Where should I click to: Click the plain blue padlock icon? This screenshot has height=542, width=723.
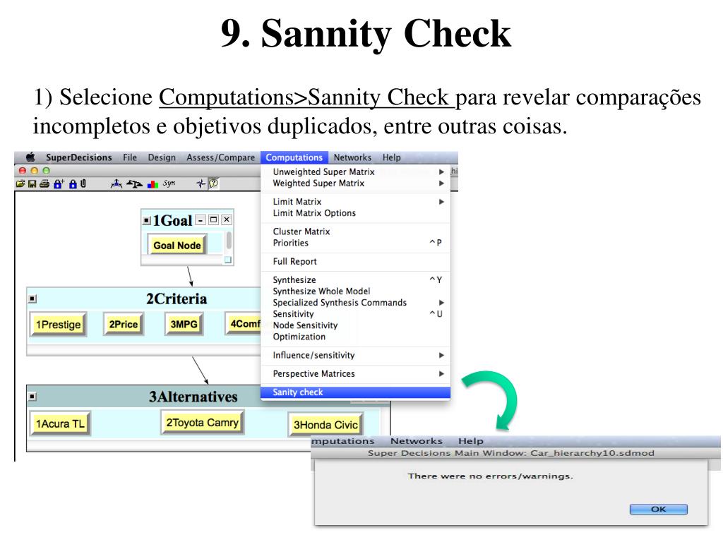click(73, 184)
